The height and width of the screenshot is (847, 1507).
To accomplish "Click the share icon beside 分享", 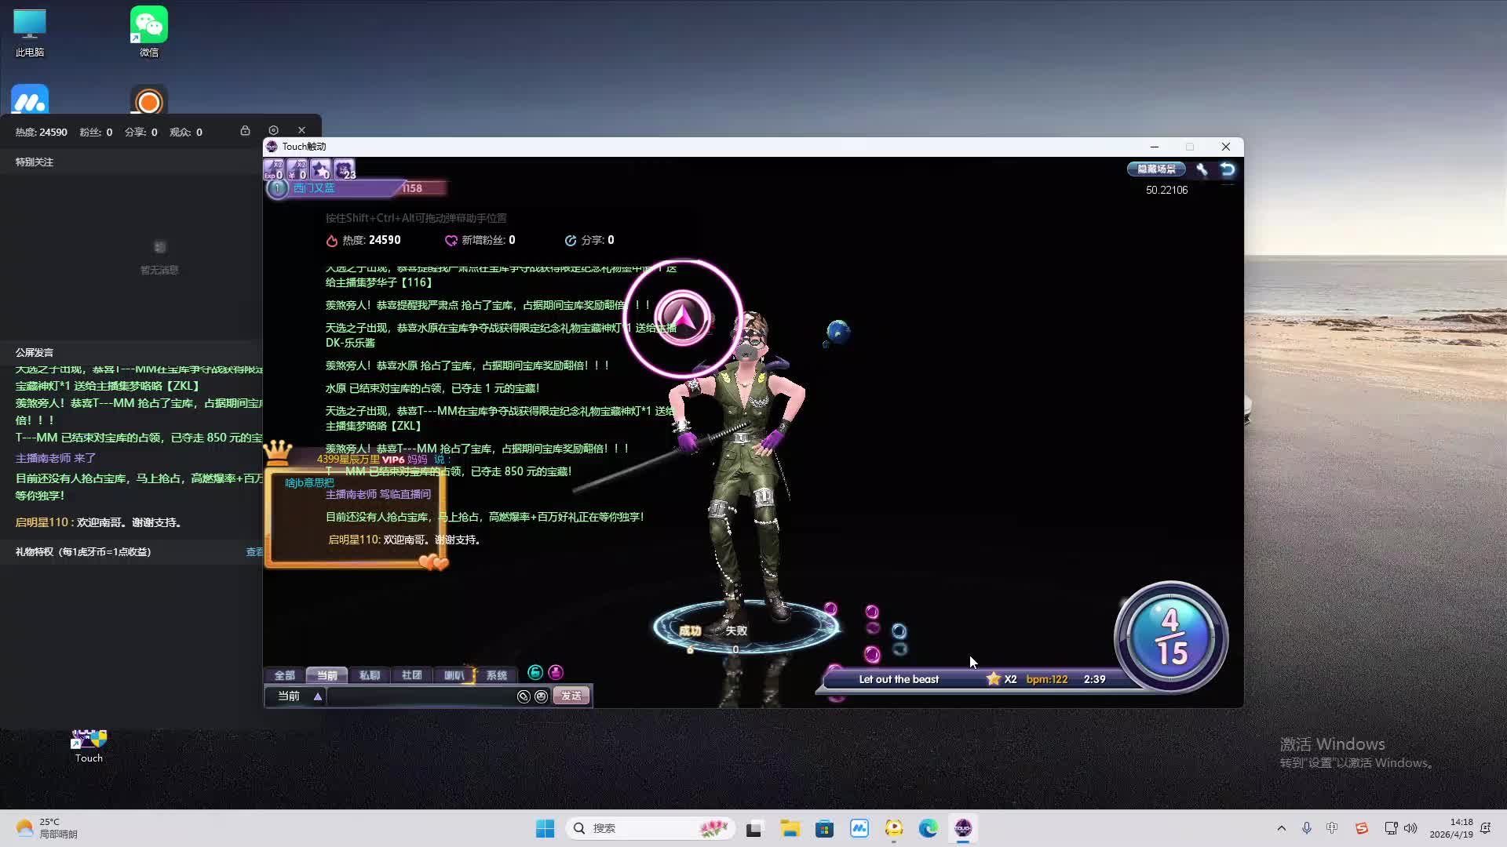I will point(571,241).
